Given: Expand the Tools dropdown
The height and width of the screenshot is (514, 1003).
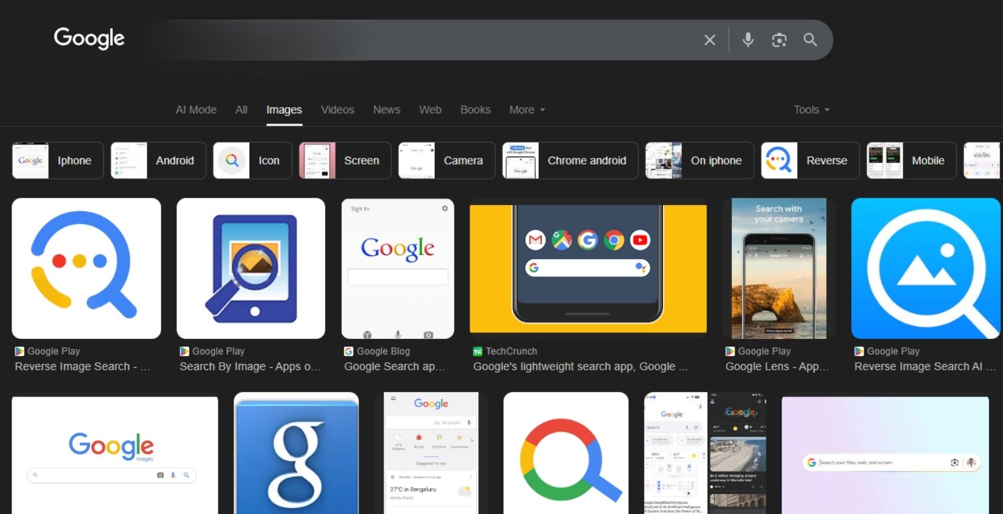Looking at the screenshot, I should point(812,110).
